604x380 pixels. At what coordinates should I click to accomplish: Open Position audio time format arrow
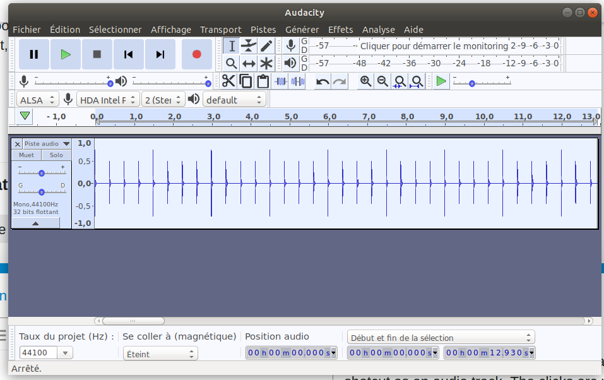(333, 353)
